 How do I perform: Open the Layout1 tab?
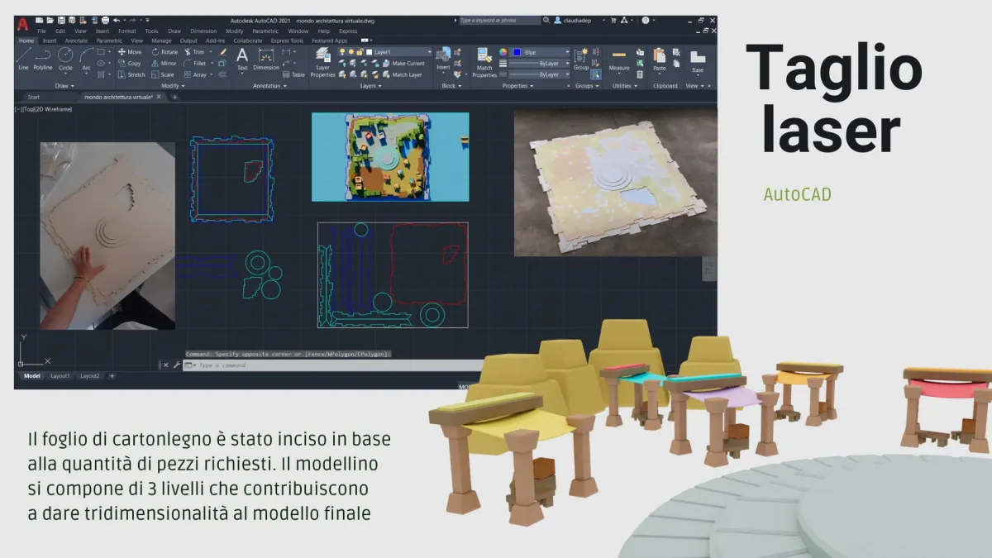(x=60, y=376)
